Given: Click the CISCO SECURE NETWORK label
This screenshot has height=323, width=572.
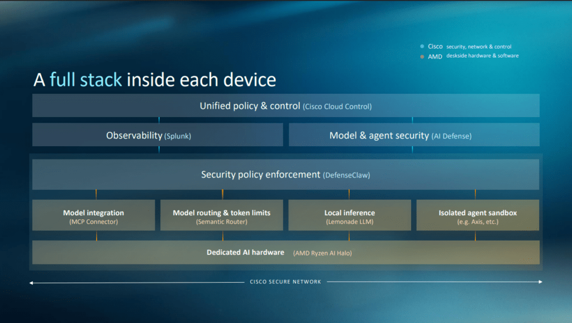Looking at the screenshot, I should (x=285, y=282).
